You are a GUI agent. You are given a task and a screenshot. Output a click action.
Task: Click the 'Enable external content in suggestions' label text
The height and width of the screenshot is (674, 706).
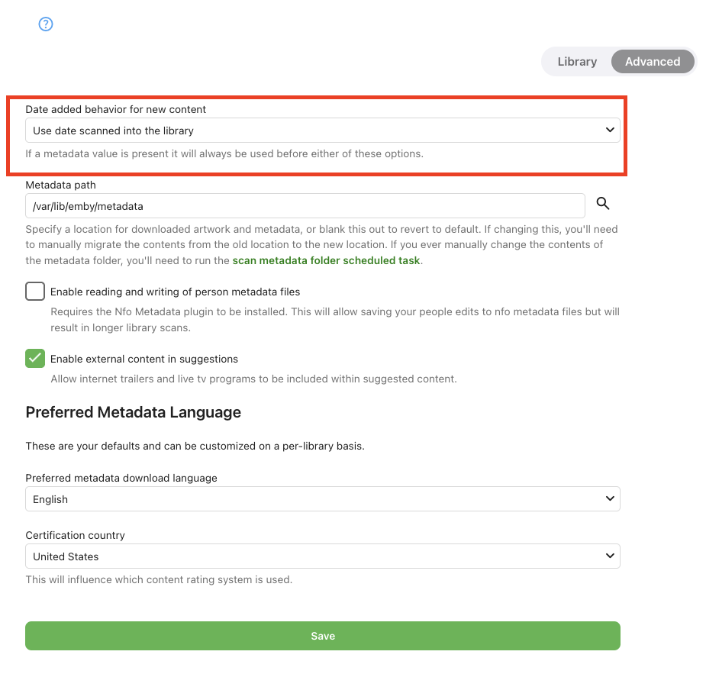coord(144,359)
